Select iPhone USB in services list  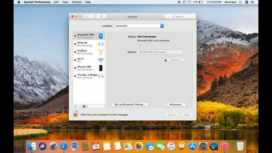click(x=89, y=68)
